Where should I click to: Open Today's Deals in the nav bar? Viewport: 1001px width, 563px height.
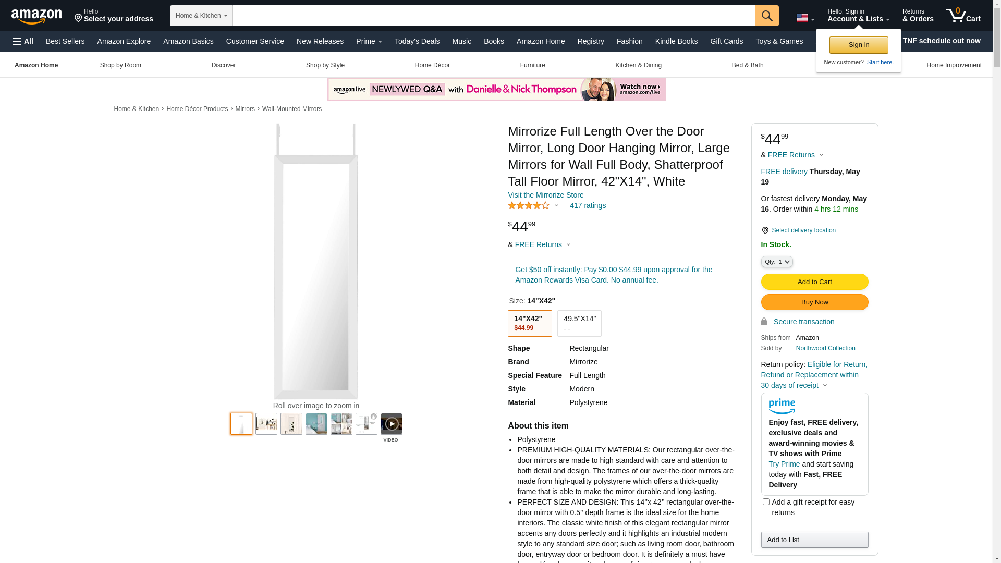[417, 41]
